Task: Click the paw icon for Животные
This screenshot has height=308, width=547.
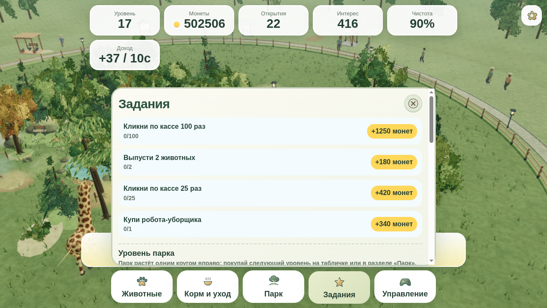Action: [142, 281]
